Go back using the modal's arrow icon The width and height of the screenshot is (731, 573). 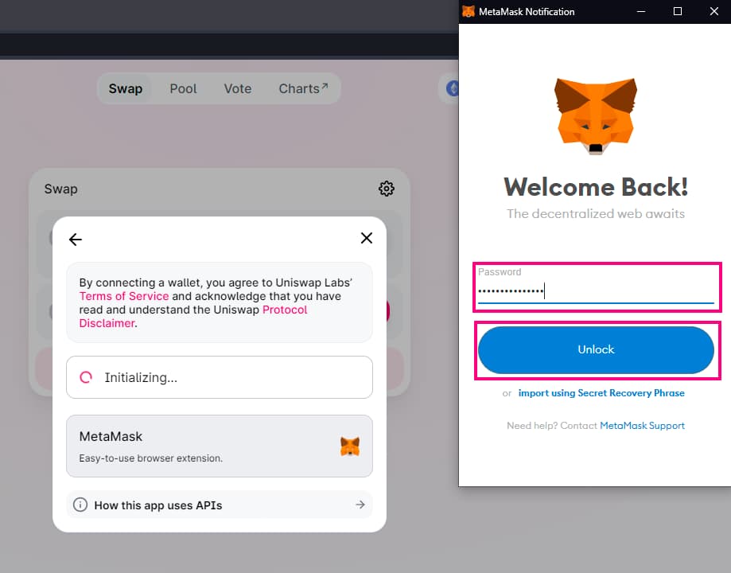point(76,240)
